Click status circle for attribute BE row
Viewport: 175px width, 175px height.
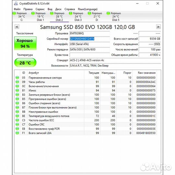click(17, 116)
